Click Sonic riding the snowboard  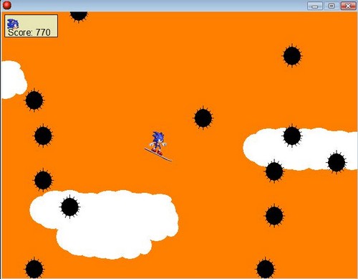coord(158,146)
